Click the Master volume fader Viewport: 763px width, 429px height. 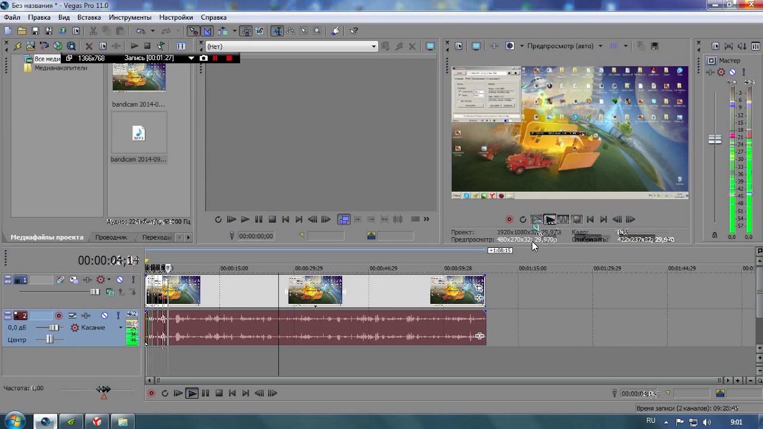715,139
